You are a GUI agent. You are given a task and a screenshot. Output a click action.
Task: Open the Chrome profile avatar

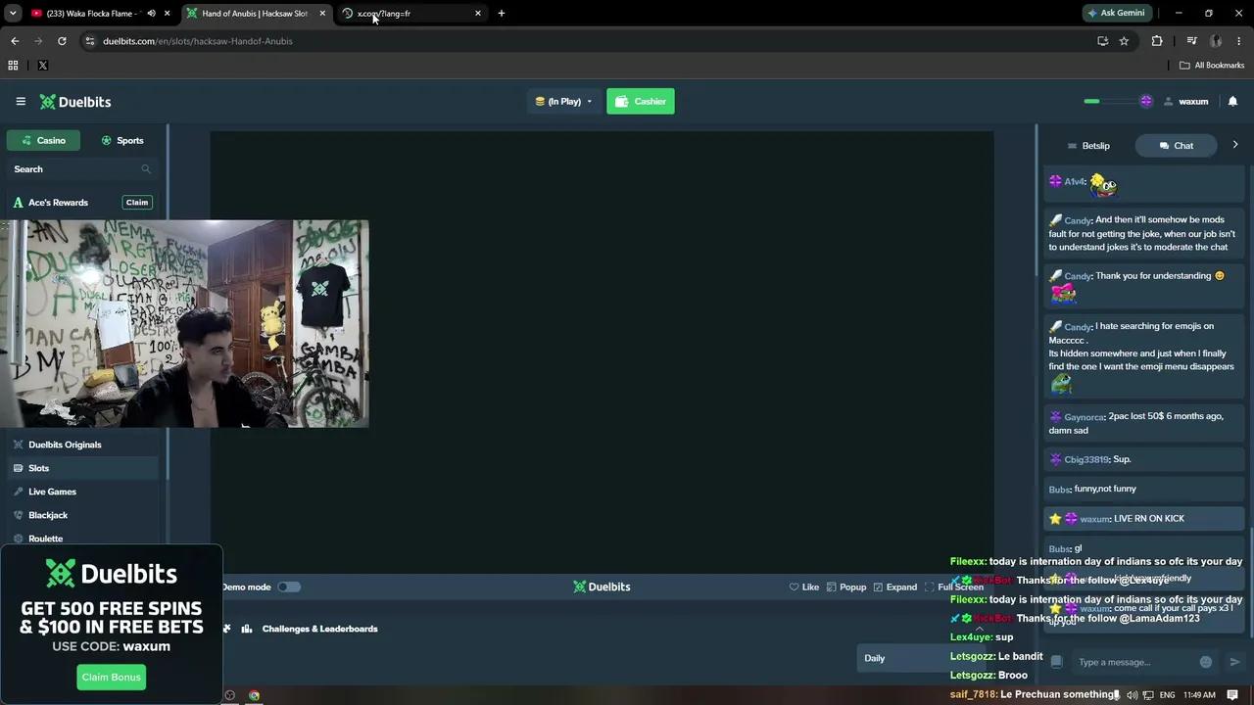coord(1216,41)
